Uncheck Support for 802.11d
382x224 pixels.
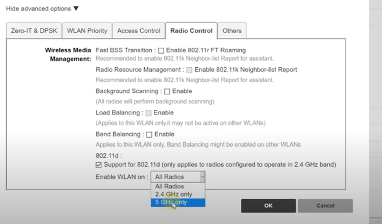[99, 164]
